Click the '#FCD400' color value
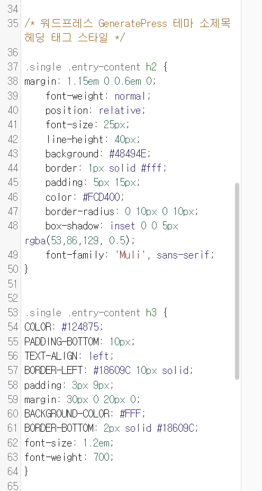This screenshot has width=262, height=491. point(102,197)
